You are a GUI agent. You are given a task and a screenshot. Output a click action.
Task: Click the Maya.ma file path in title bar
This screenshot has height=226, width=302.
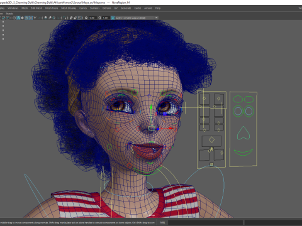(x=53, y=3)
